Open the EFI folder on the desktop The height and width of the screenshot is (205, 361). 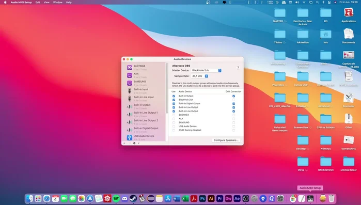(325, 15)
